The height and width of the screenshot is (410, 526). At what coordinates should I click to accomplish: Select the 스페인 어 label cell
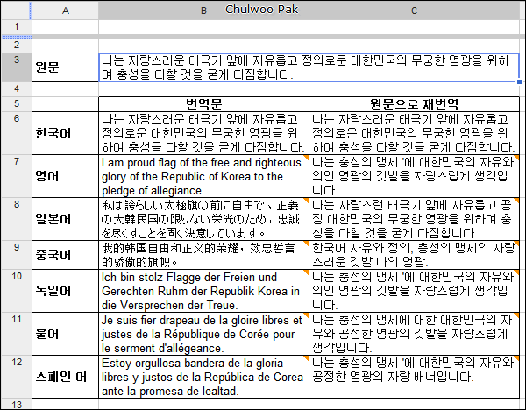click(x=66, y=377)
